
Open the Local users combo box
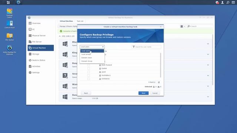coord(92,47)
